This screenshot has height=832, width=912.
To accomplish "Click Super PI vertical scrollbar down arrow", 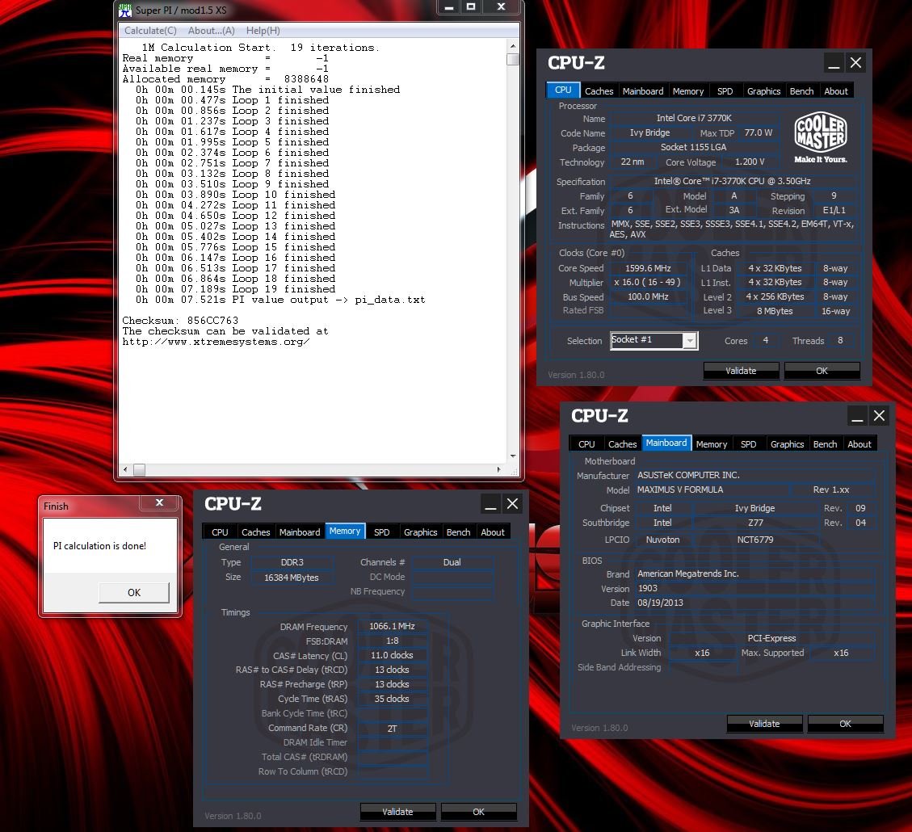I will 512,456.
